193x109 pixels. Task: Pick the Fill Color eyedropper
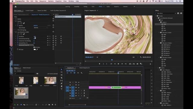[x=37, y=49]
